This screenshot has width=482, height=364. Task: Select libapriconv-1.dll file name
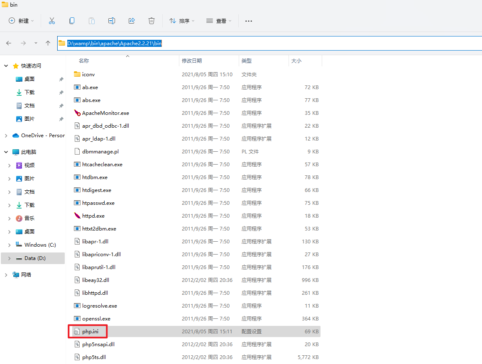click(101, 255)
